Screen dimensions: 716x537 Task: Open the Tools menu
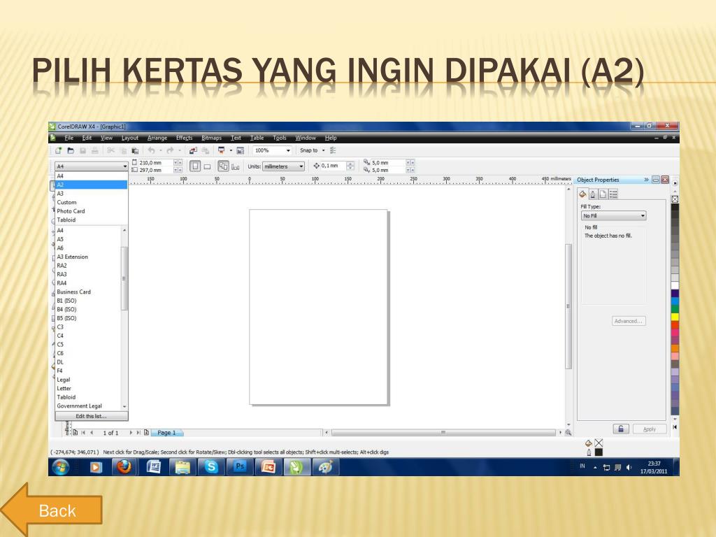(x=280, y=138)
